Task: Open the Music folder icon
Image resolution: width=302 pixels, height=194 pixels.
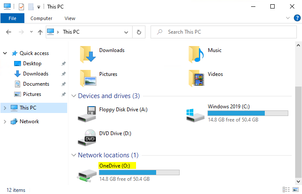Action: (x=196, y=54)
